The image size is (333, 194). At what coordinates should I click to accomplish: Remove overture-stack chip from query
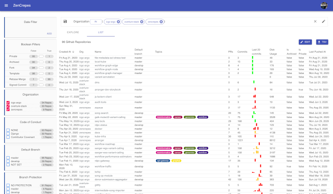142,22
